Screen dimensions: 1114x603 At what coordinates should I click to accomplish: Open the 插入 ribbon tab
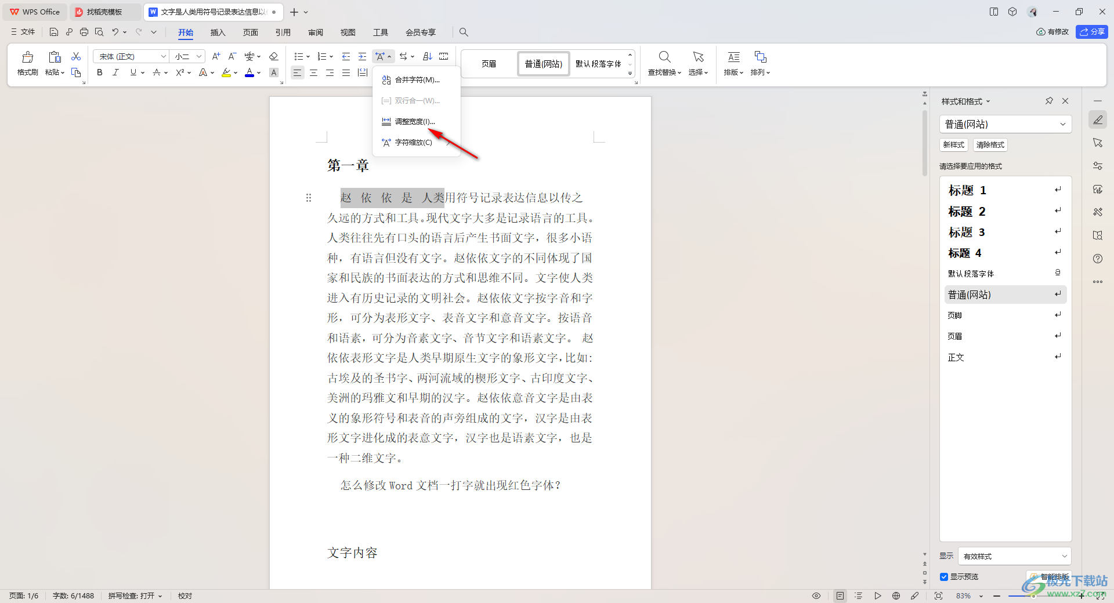pos(218,32)
